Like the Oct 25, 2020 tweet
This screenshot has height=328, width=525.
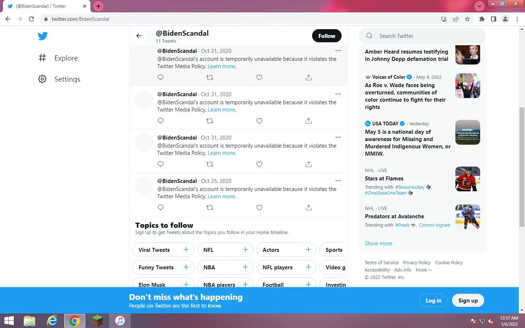coord(259,207)
